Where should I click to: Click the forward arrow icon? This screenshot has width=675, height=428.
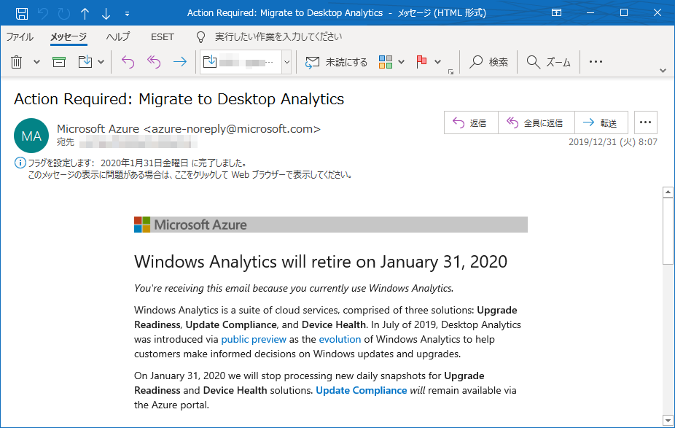tap(179, 61)
